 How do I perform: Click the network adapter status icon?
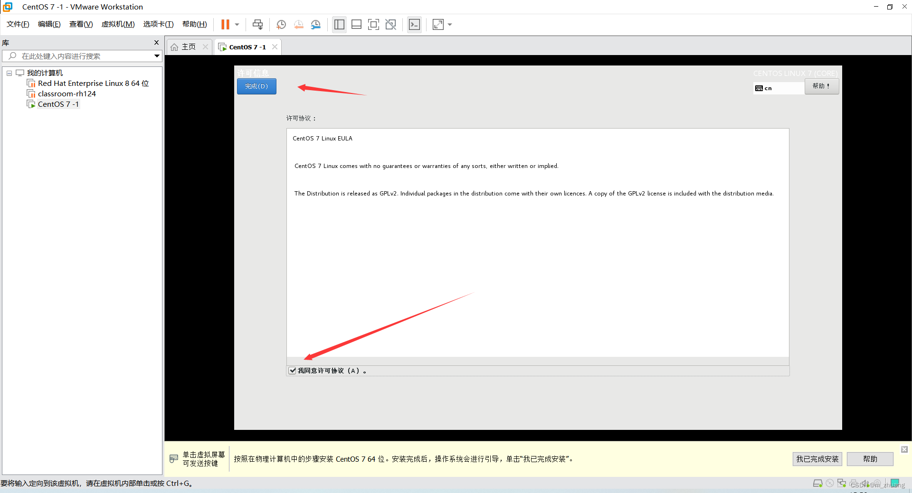tap(842, 484)
